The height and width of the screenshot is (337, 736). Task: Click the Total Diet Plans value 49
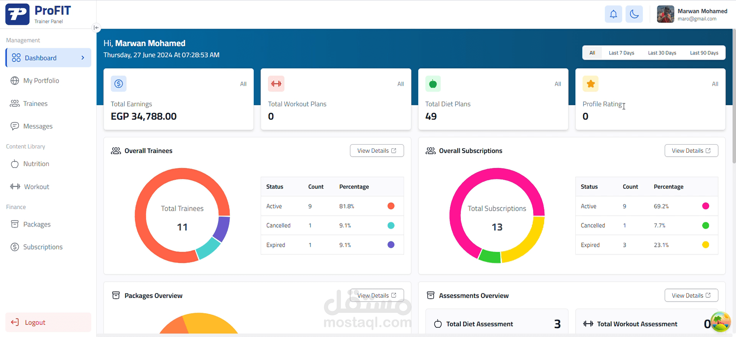point(431,116)
